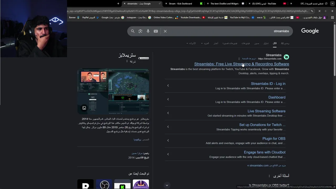Expand the Live Streaming Software sitelink chevron
336x189 pixels.
pyautogui.click(x=168, y=113)
